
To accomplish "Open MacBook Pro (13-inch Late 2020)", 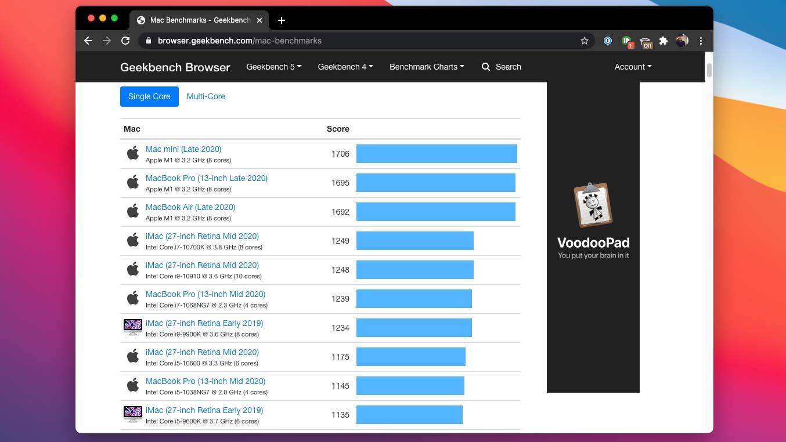I will point(207,178).
